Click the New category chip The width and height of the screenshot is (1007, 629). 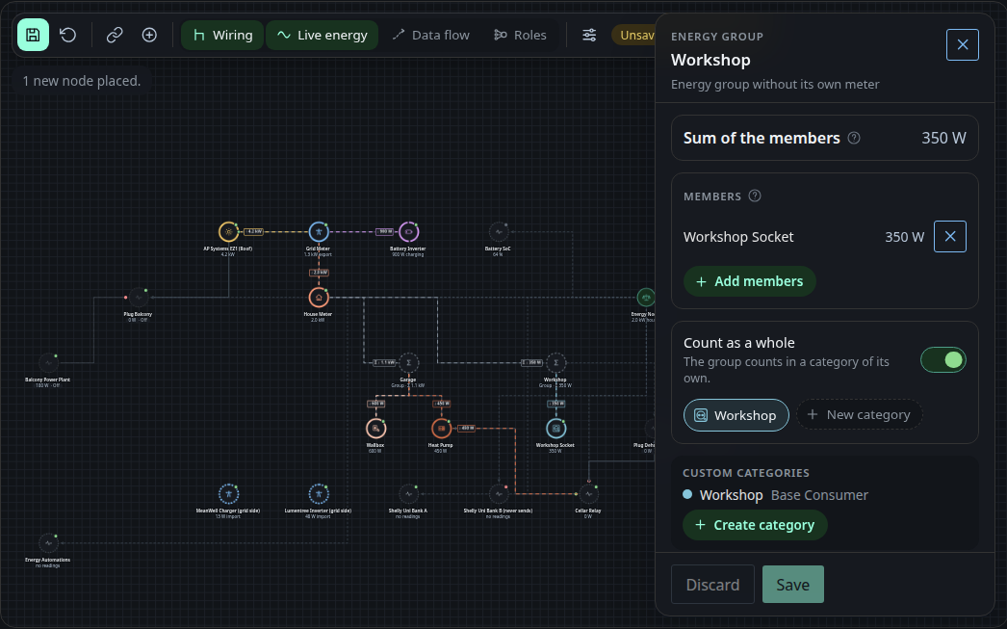click(x=860, y=414)
